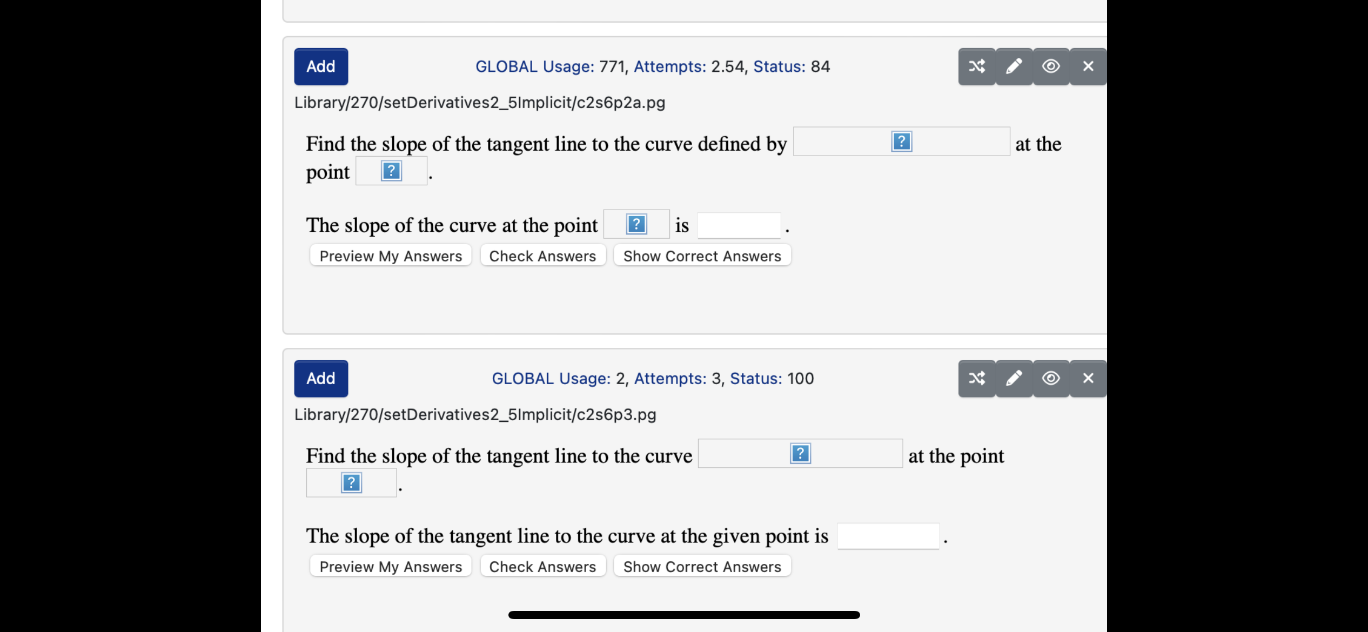Check Answers on problem c2s6p3

point(542,566)
